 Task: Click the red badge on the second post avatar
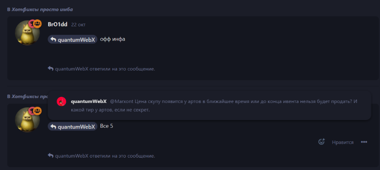click(31, 111)
